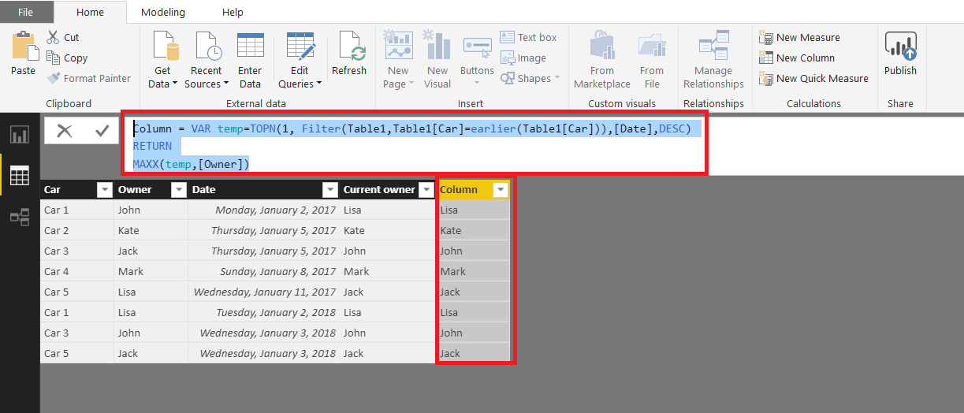The height and width of the screenshot is (413, 964).
Task: Click 'Tuesday, January 2, 2018' date cell
Action: (x=263, y=312)
